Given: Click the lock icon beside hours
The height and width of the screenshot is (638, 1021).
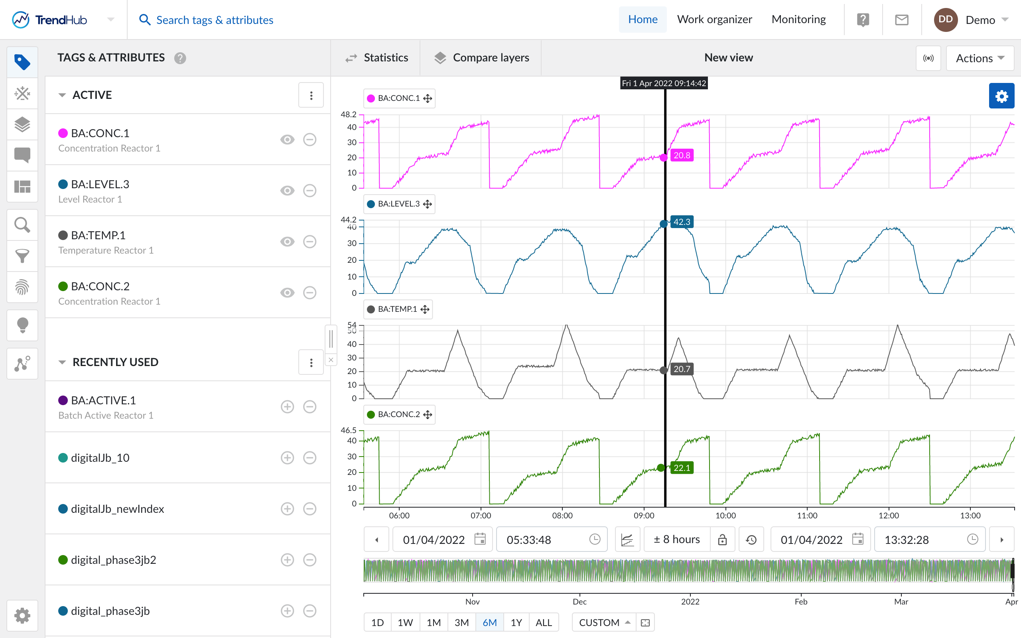Looking at the screenshot, I should tap(722, 539).
